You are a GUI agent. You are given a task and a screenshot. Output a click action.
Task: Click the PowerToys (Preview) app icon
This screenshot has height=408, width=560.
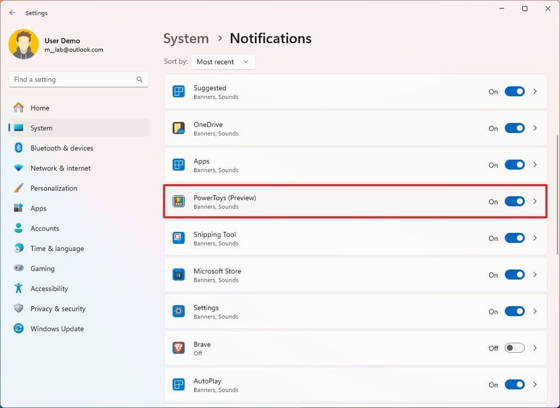coord(178,201)
